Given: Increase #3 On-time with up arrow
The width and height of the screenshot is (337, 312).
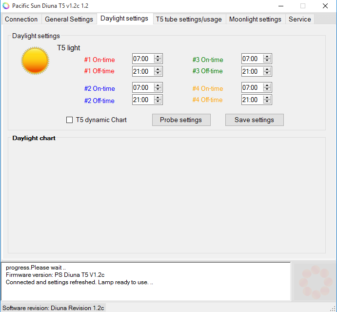Looking at the screenshot, I should tap(267, 56).
